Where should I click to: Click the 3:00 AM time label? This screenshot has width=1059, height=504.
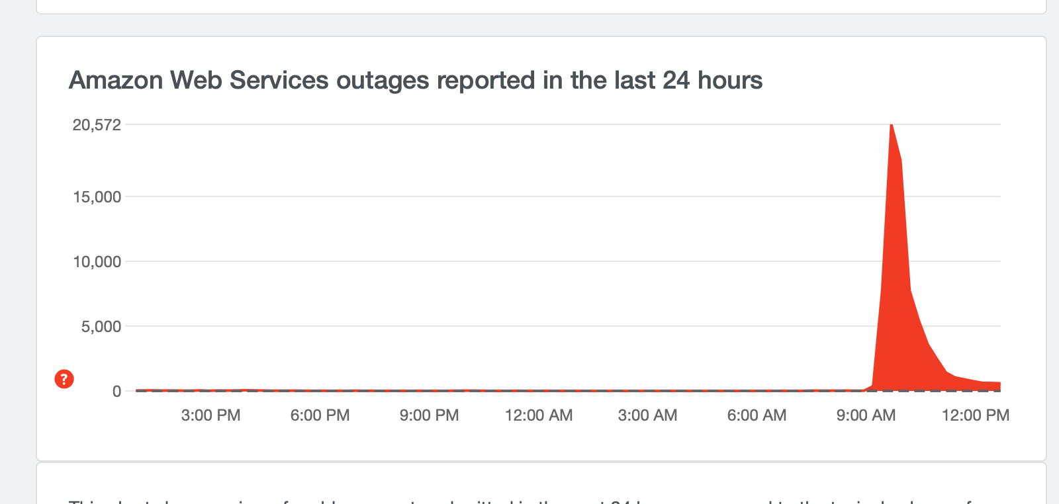coord(647,415)
